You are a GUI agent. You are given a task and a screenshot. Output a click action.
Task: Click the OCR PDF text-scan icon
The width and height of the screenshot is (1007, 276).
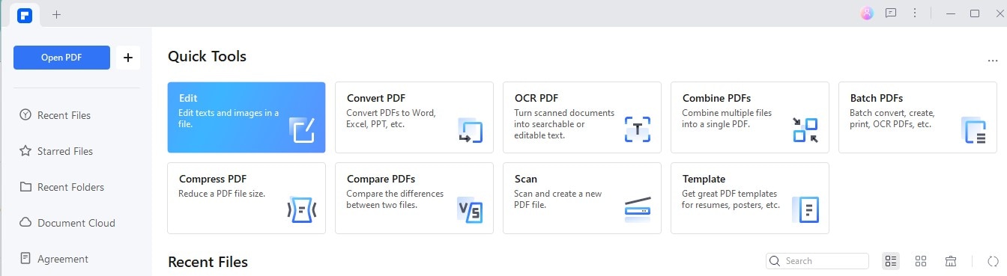638,130
